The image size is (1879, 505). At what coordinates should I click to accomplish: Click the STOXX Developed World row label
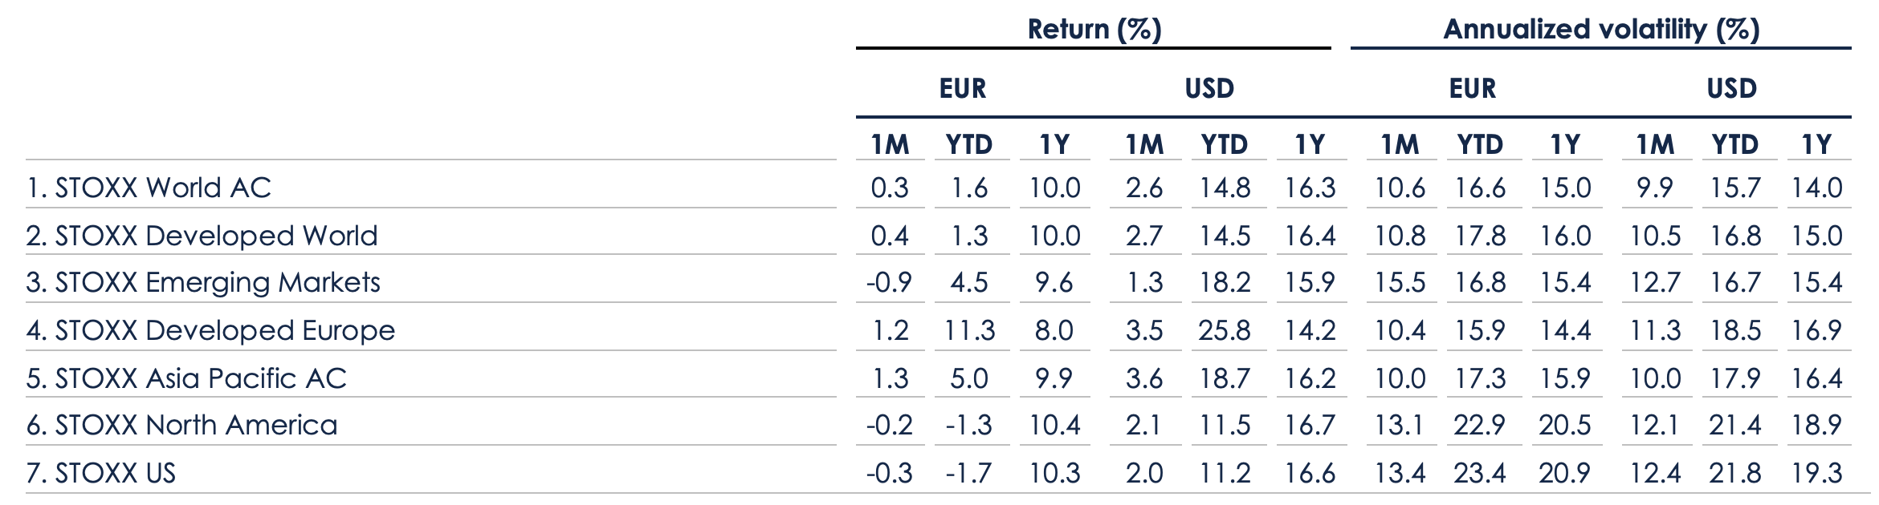(202, 236)
